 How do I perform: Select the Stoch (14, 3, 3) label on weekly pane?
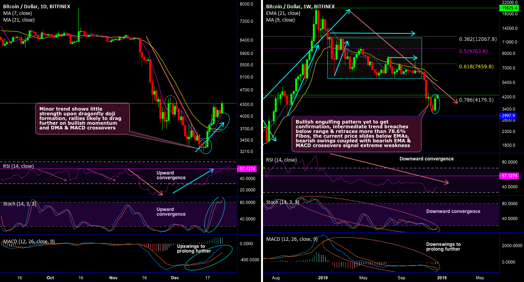283,201
